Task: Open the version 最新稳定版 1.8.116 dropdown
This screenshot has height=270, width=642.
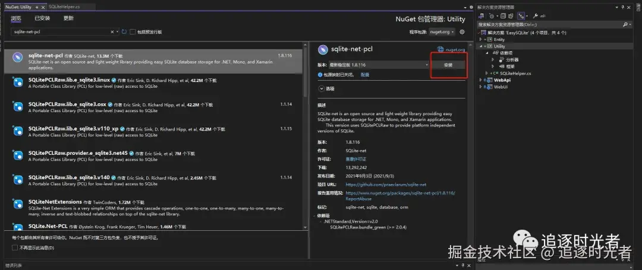Action: click(379, 65)
